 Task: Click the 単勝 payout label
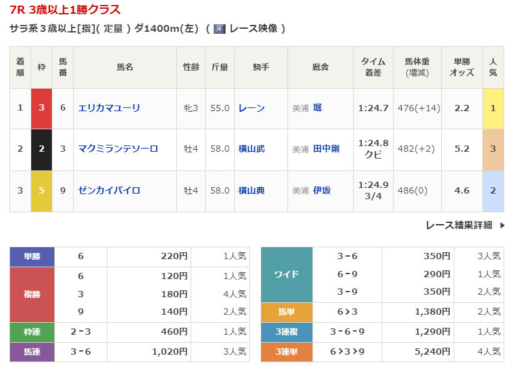tap(32, 256)
